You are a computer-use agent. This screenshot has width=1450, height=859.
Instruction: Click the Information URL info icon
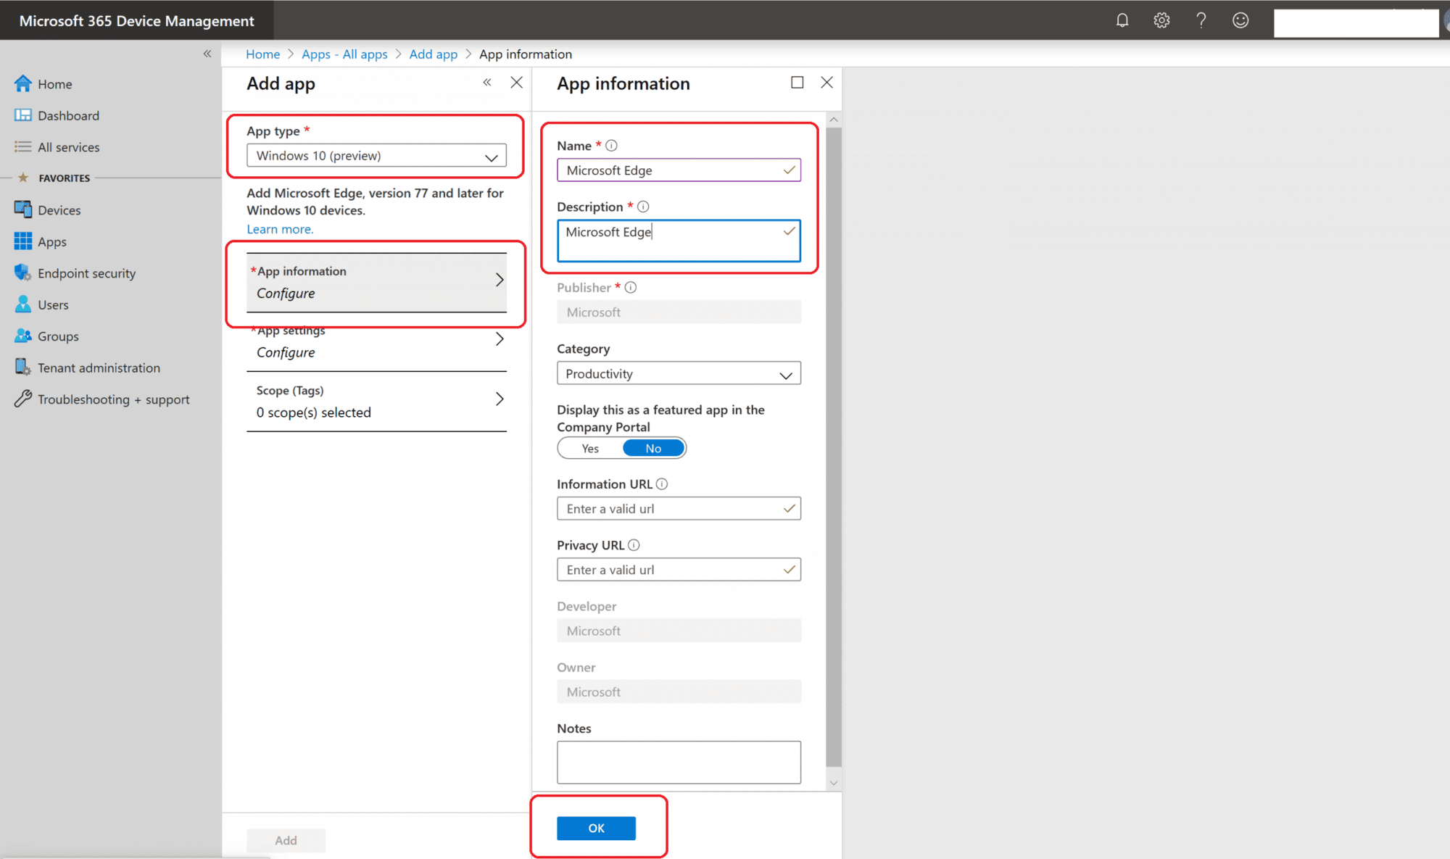(662, 484)
